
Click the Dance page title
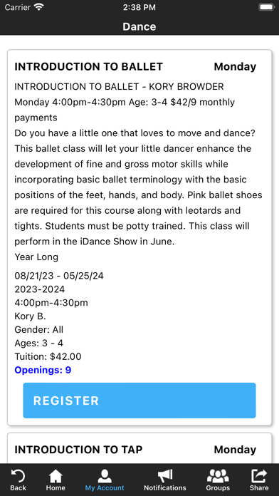tap(139, 26)
